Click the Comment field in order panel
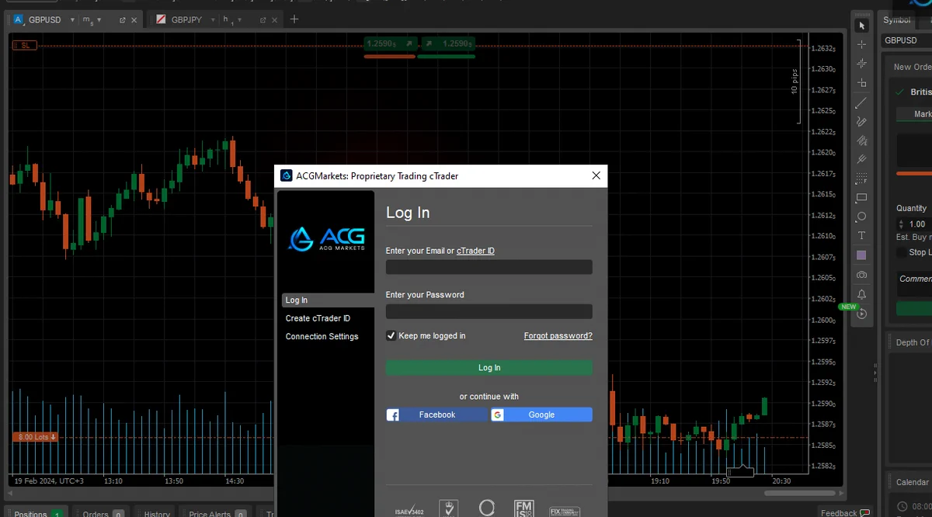Screen dimensions: 932x517 click(x=915, y=283)
